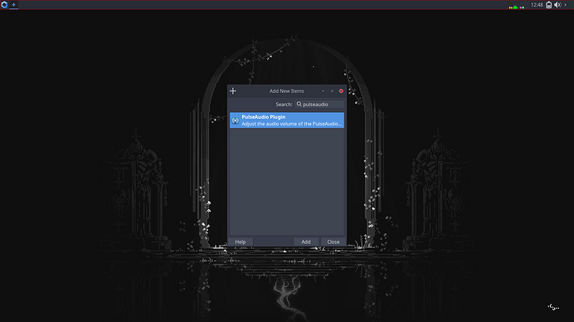Focus the Search field containing pulseaudio
Screen dimensions: 574x322
[x=319, y=104]
